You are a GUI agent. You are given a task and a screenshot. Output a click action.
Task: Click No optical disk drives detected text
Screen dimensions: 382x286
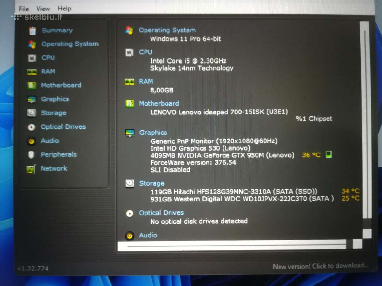pyautogui.click(x=199, y=221)
